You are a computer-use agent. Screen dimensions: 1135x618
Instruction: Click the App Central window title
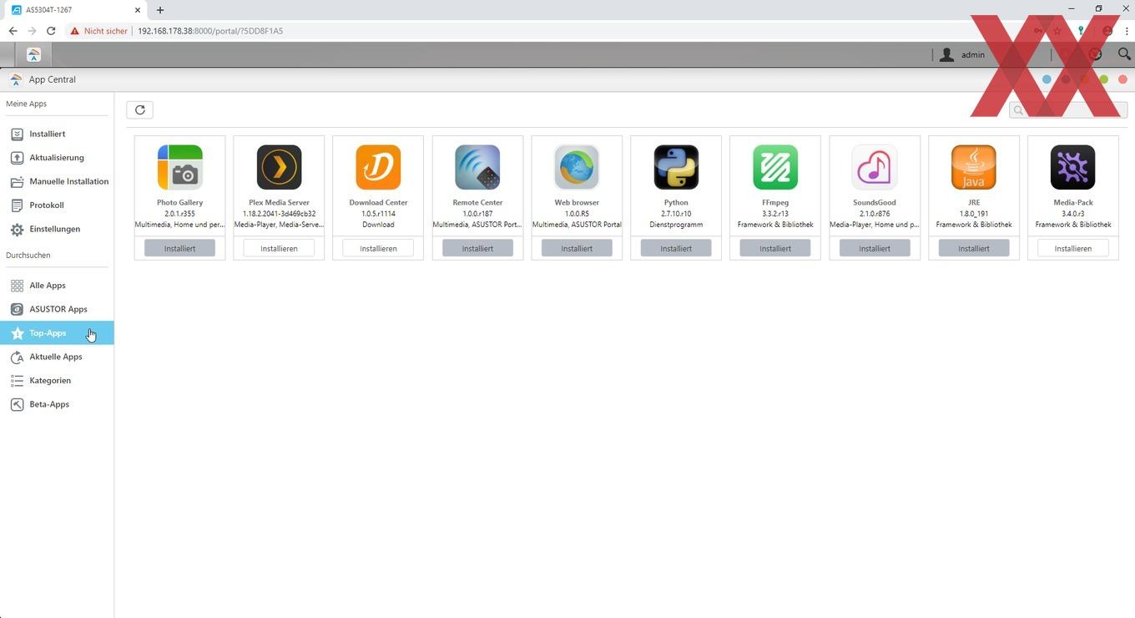tap(53, 79)
